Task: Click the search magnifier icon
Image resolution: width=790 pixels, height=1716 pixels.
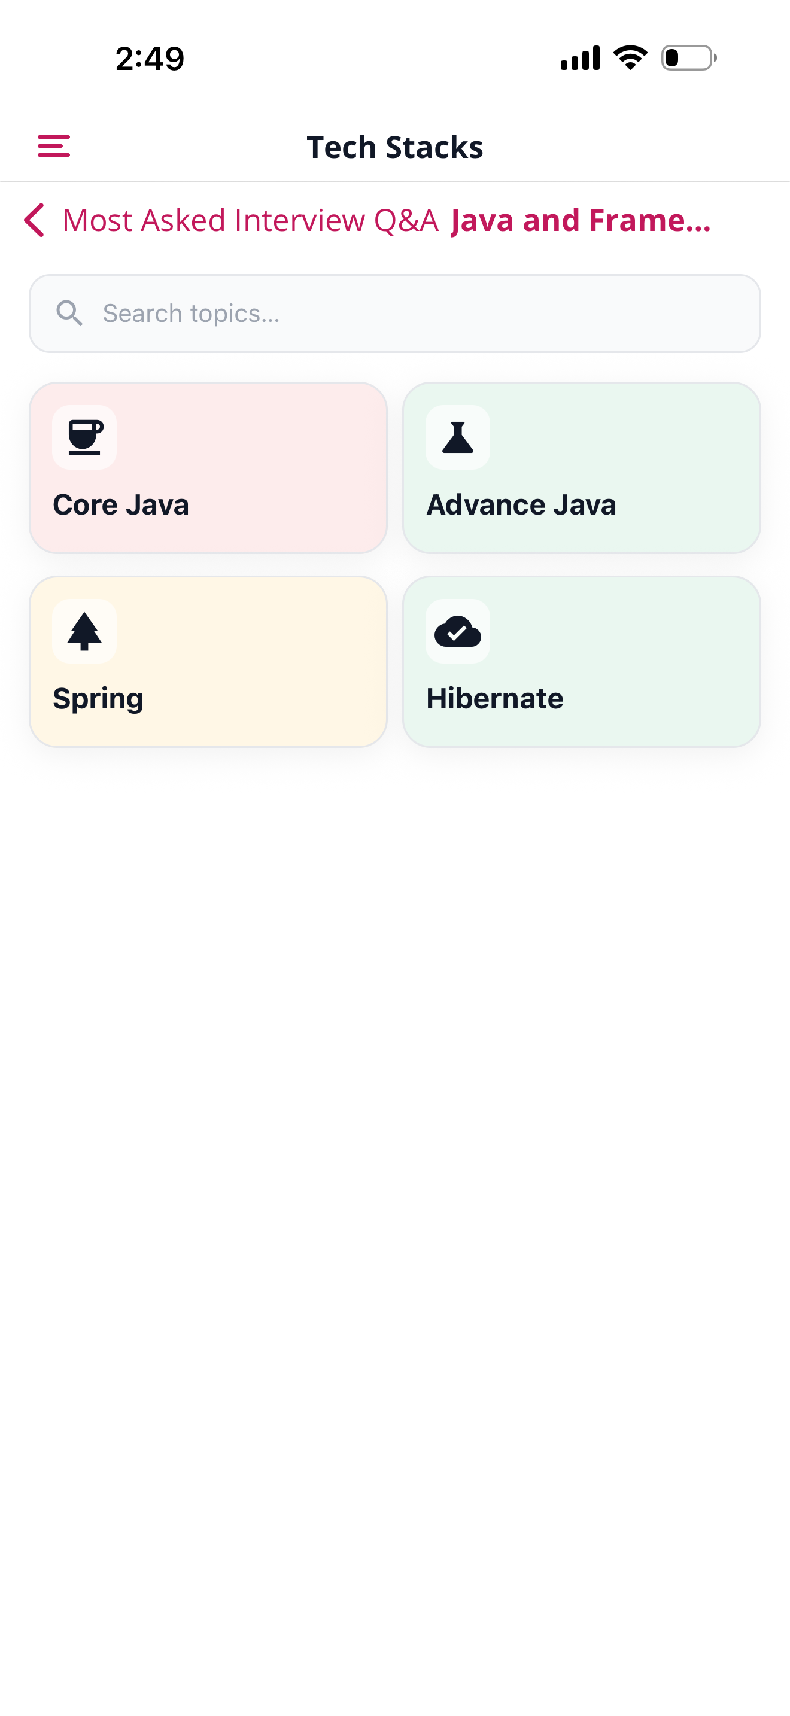Action: pos(69,313)
